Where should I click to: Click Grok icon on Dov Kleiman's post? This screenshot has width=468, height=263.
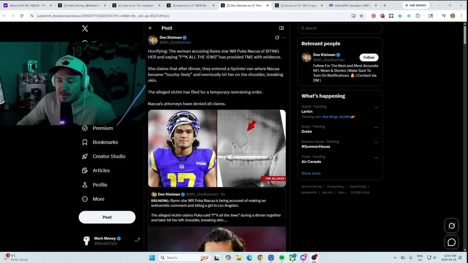click(x=277, y=38)
